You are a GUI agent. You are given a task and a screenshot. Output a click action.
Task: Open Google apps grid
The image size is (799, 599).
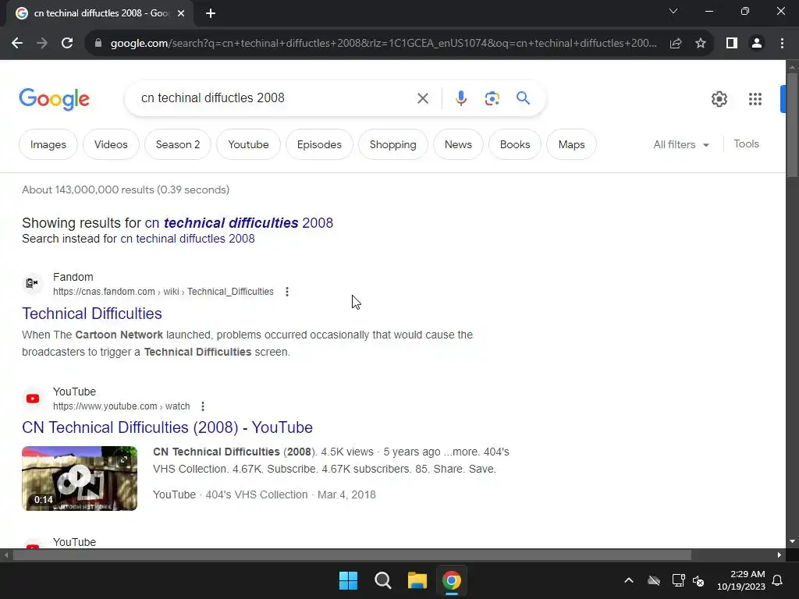coord(755,99)
